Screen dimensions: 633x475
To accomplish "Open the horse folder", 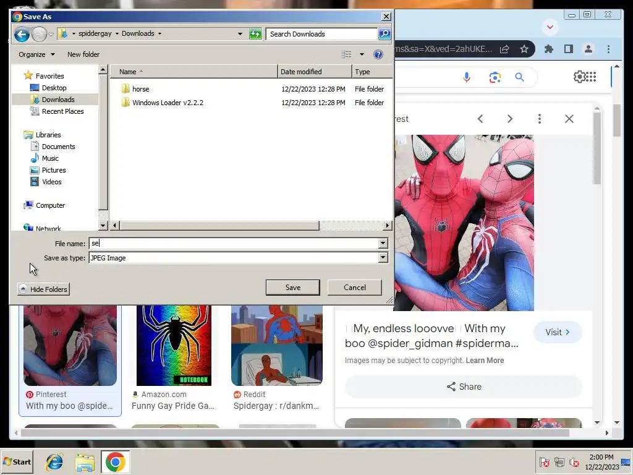I will click(x=141, y=89).
